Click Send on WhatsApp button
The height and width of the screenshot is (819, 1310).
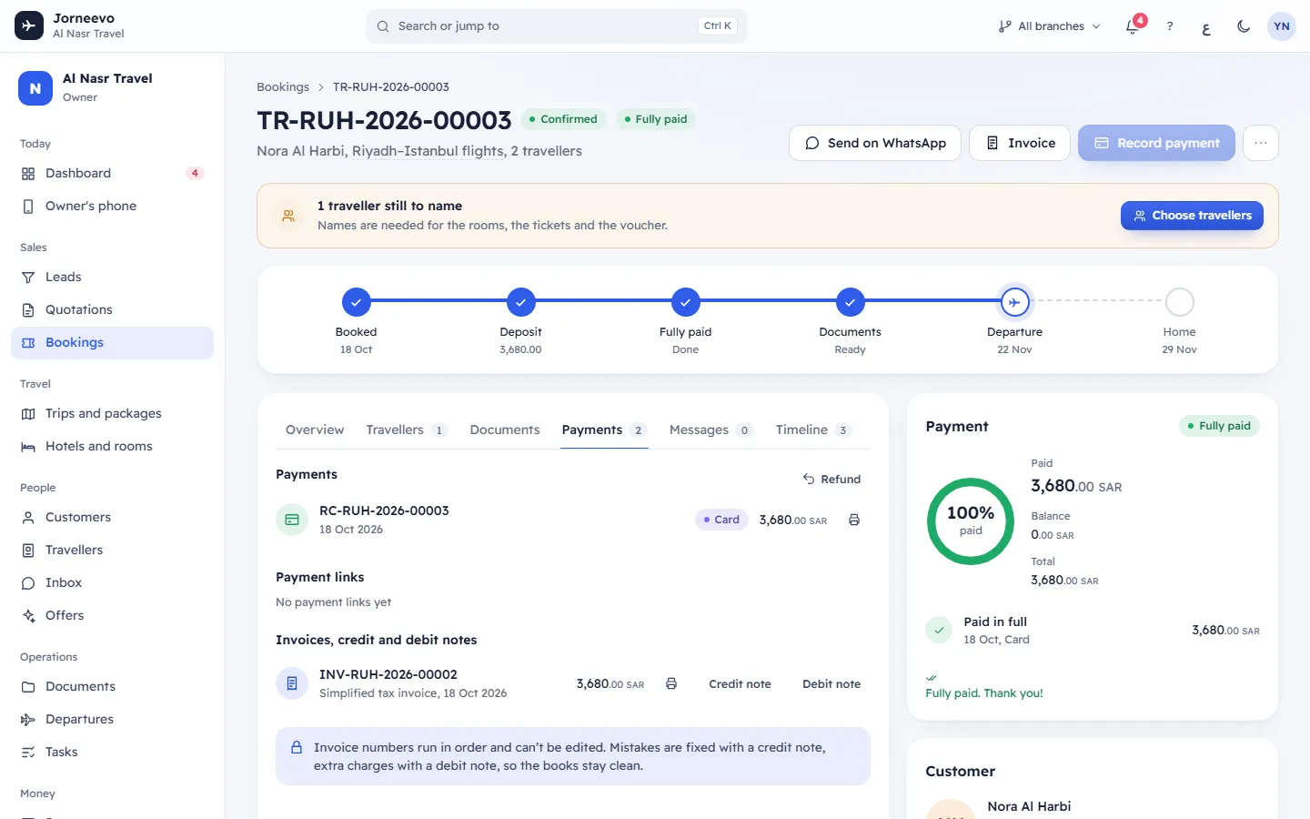(875, 143)
